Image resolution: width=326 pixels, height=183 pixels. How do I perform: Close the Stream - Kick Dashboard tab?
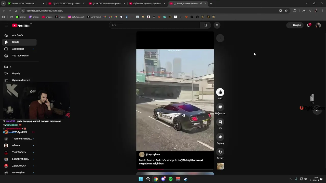tap(43, 4)
